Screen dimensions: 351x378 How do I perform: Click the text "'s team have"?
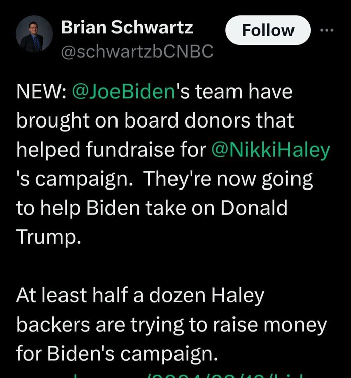point(233,94)
